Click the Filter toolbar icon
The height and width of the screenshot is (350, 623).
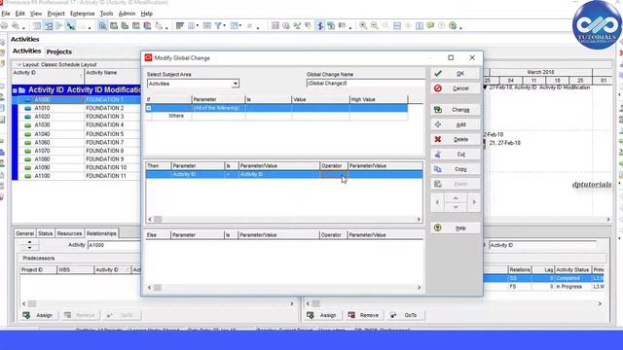coord(218,26)
